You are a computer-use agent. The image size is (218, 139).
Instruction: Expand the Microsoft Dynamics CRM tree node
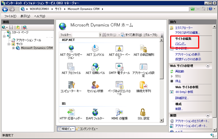click(x=13, y=48)
